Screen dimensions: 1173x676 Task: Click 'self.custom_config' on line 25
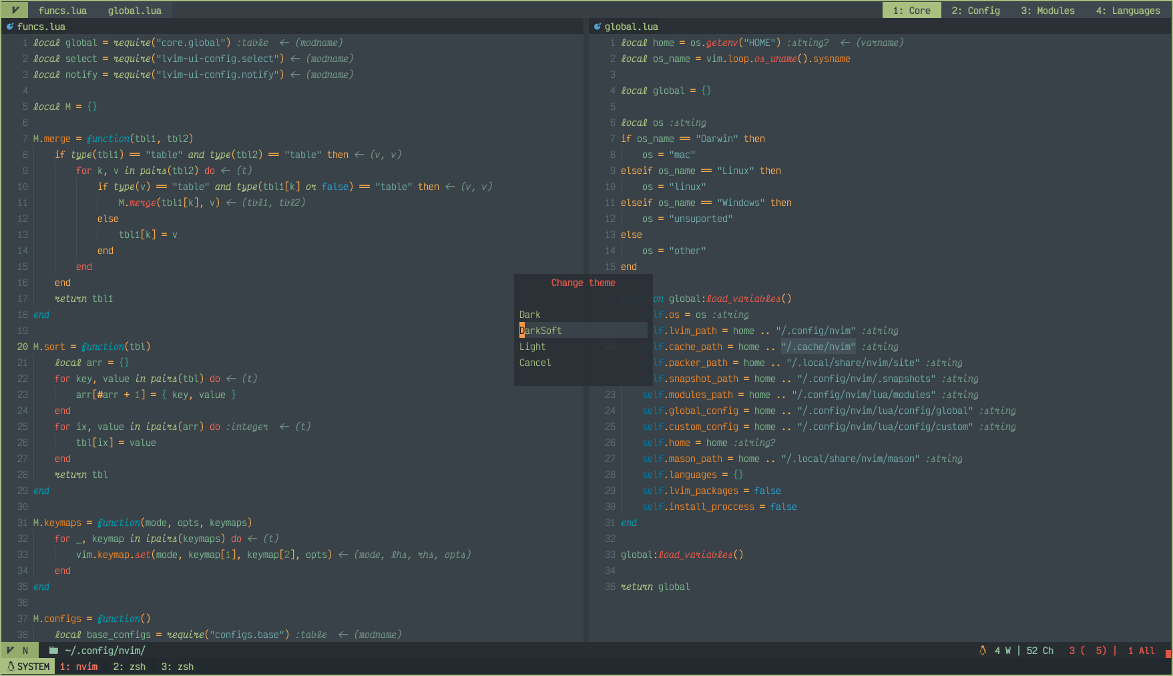[690, 427]
